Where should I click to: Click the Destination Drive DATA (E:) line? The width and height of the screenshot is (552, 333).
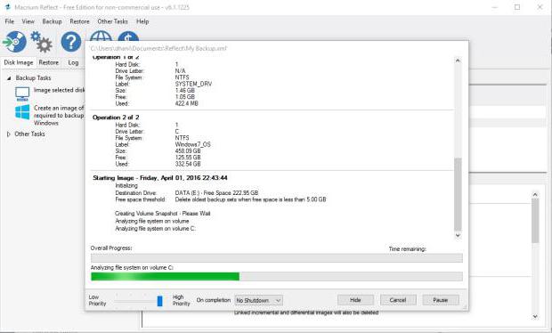coord(187,192)
